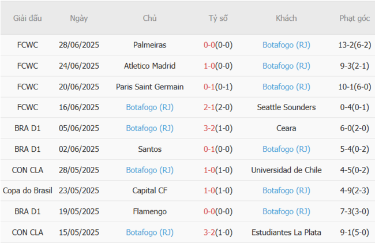Select the "Ngày" column header

pyautogui.click(x=79, y=18)
